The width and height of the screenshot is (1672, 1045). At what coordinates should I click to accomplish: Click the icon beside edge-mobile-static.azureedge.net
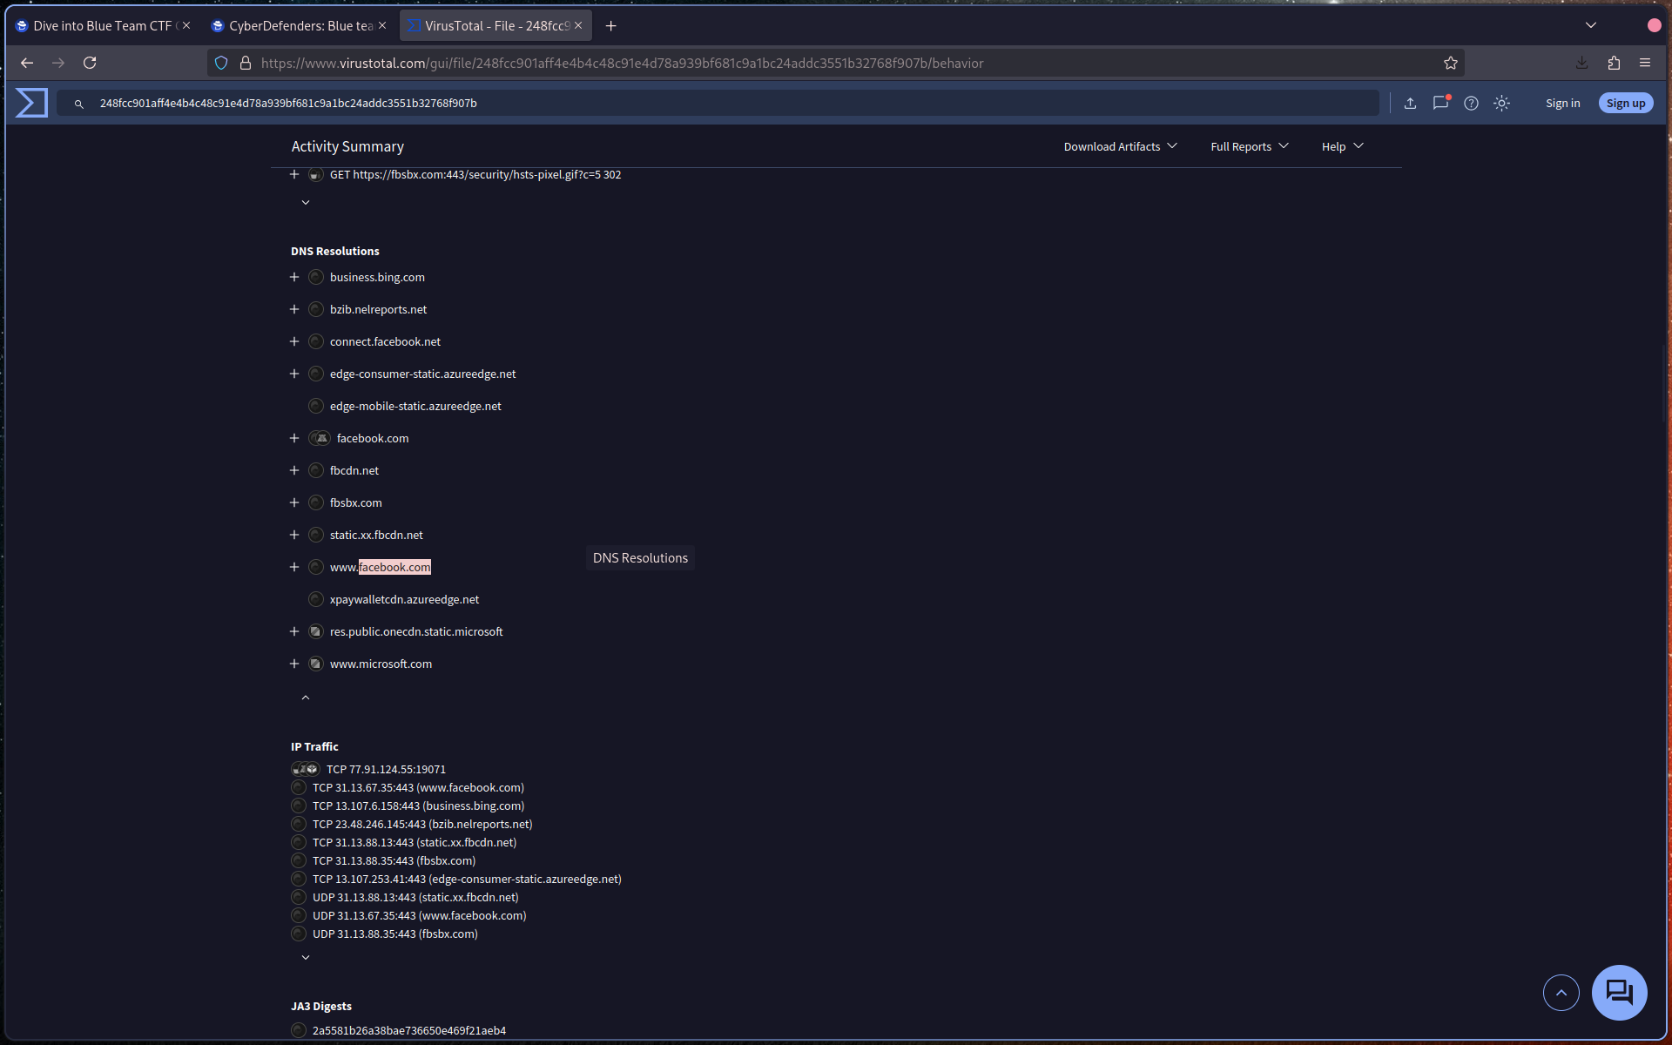click(316, 406)
